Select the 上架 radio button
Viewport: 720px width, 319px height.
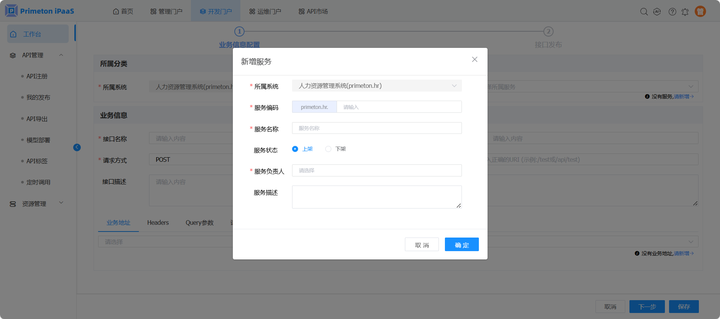[295, 149]
